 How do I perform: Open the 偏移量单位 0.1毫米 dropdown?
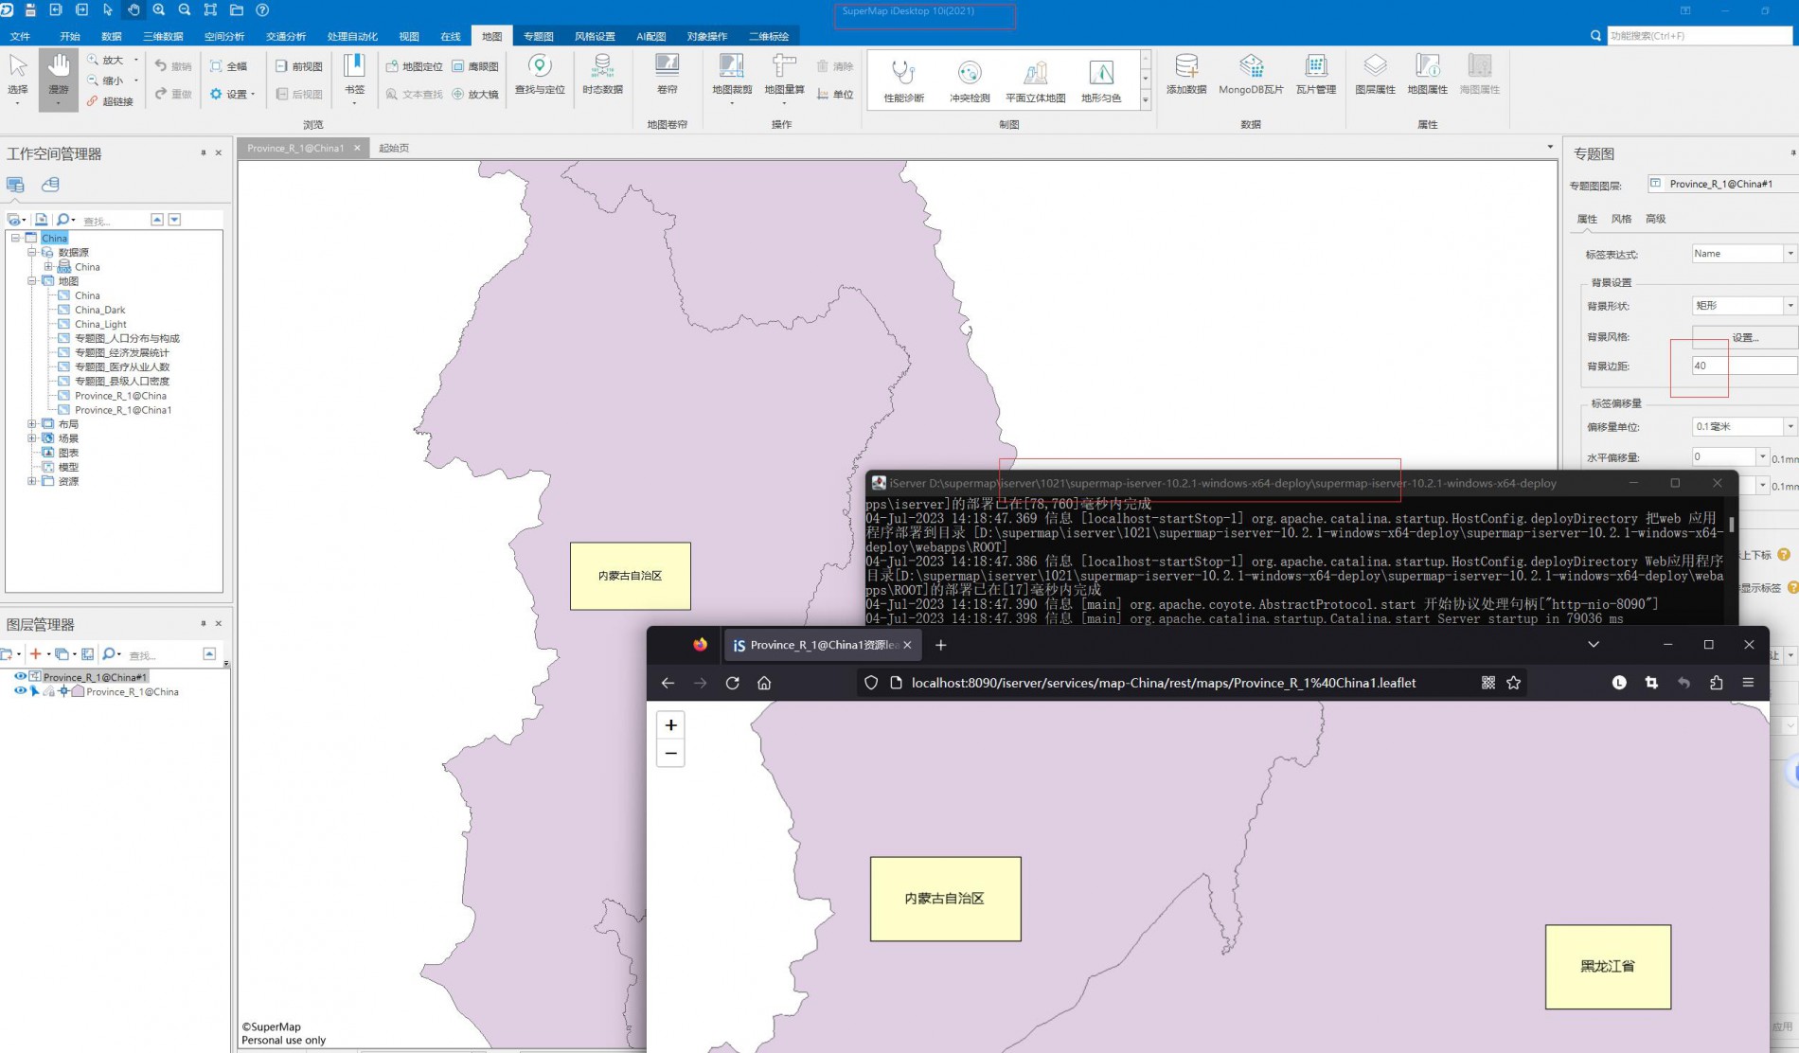(1790, 427)
